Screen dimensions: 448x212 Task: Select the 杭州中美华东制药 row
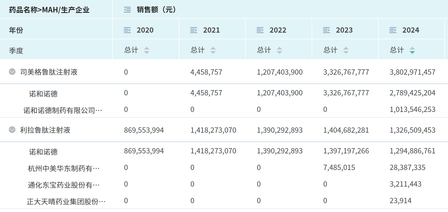(64, 168)
